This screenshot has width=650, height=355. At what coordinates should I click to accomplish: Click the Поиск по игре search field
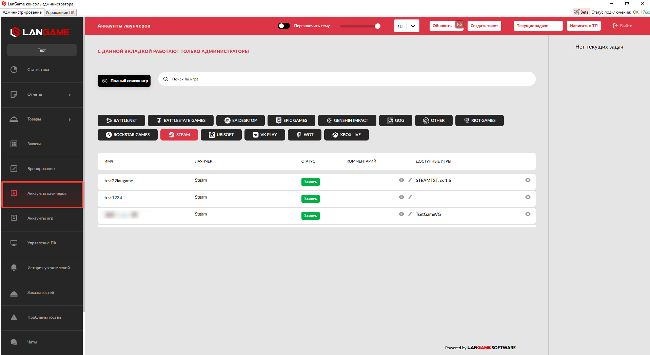[347, 79]
